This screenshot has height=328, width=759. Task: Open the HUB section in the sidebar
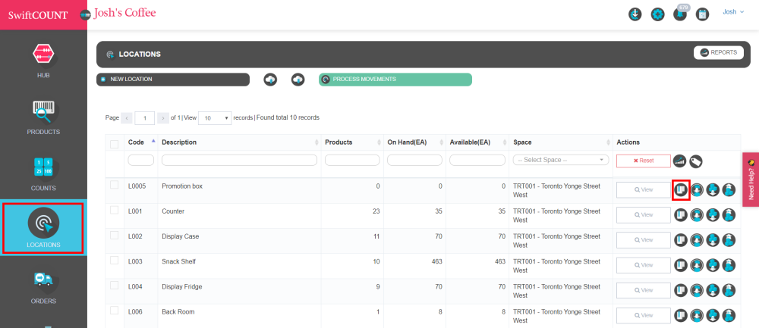click(43, 61)
